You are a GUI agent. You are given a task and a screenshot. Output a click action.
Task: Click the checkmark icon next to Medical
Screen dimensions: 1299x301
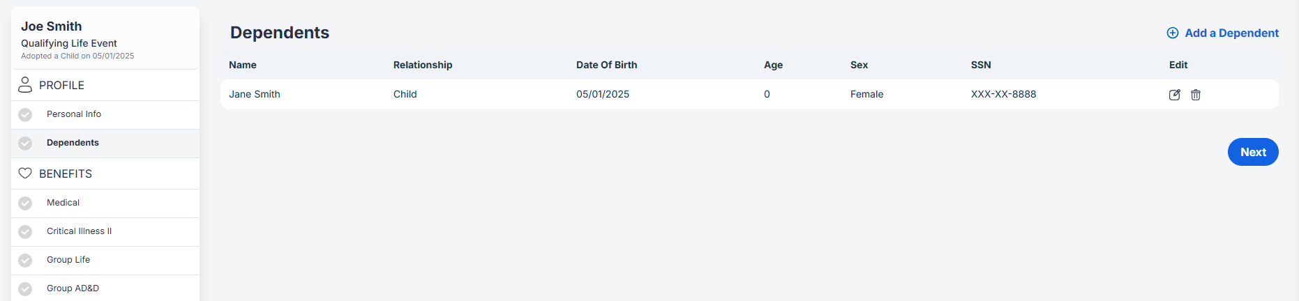tap(25, 203)
